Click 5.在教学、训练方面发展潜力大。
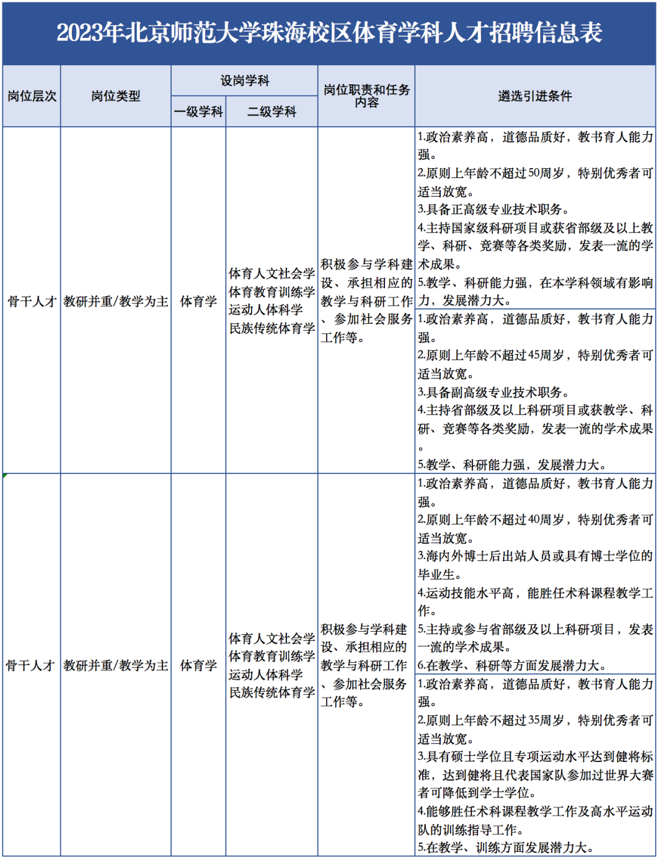The width and height of the screenshot is (659, 860). (506, 848)
